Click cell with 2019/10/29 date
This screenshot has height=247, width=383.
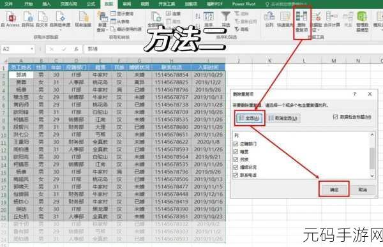(x=208, y=75)
